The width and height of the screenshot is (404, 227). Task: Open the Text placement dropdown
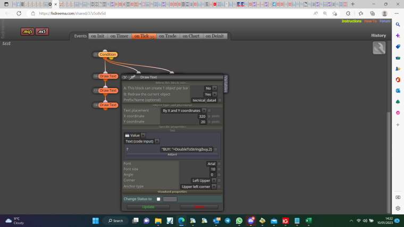184,110
